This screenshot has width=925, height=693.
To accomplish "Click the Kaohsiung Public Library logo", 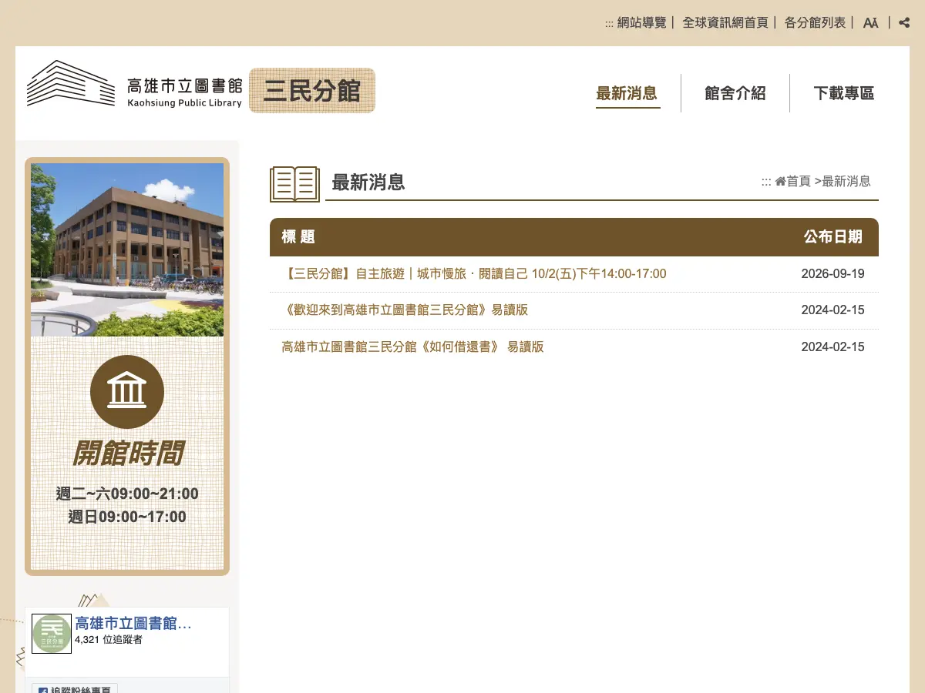I will (135, 85).
